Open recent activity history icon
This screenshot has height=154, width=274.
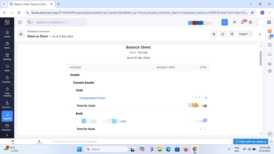(x=20, y=22)
